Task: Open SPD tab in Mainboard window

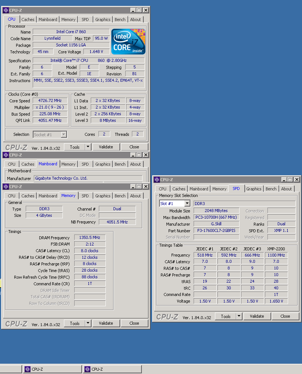Action: [85, 164]
